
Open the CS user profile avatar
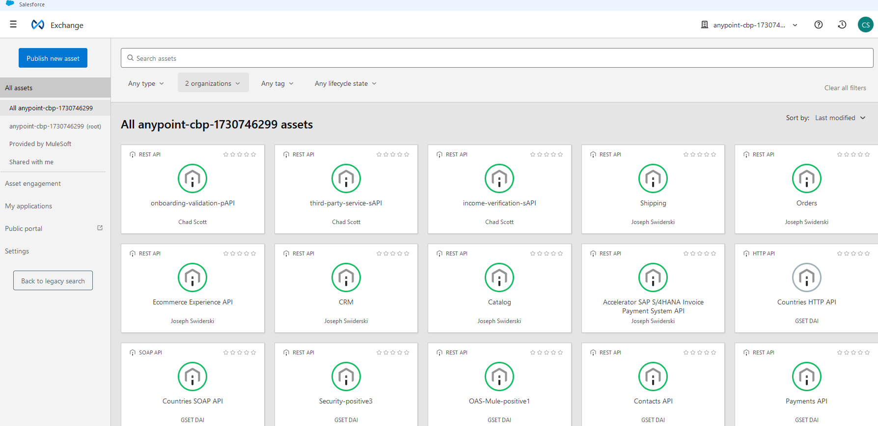coord(865,25)
